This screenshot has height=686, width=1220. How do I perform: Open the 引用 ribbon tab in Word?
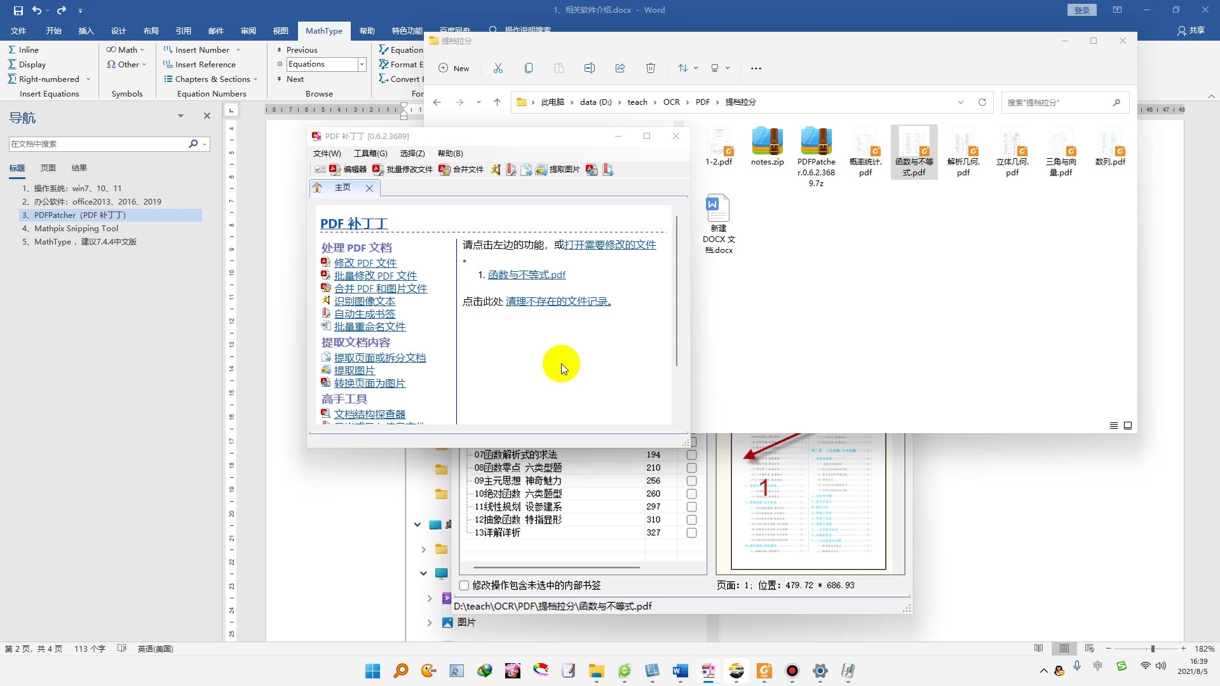(x=184, y=30)
